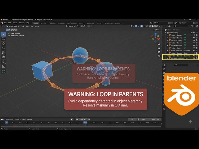
Task: Toggle viewport overlays button
Action: click(x=142, y=26)
